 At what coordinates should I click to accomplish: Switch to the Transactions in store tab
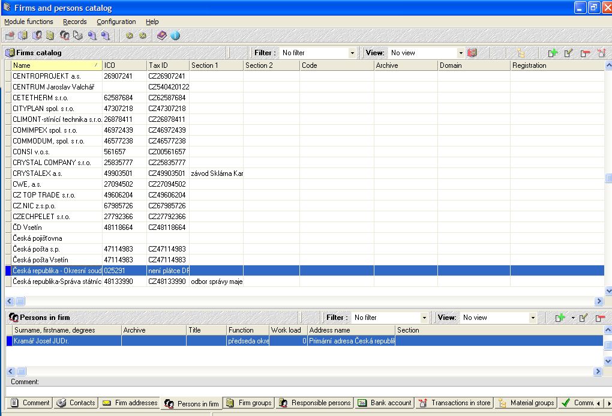pos(454,403)
